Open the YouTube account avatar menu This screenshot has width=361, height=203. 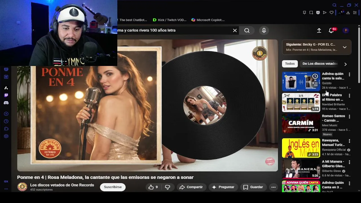pos(346,30)
